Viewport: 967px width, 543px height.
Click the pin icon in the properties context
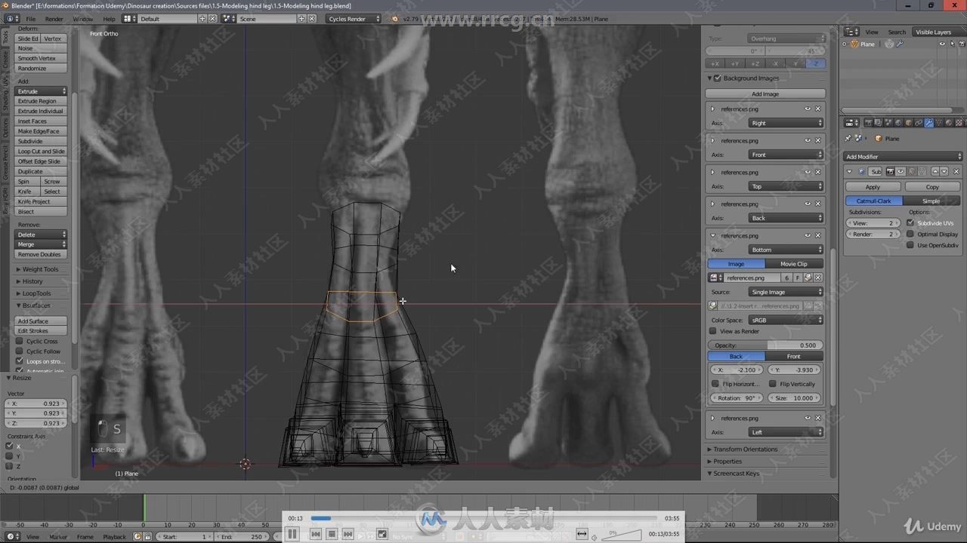coord(848,139)
